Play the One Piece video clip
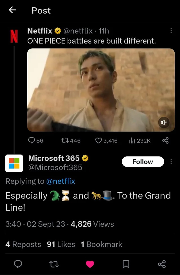180x275 pixels. 101,90
